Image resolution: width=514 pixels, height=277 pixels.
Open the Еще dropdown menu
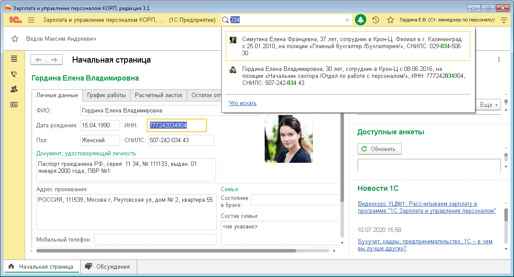[x=488, y=105]
